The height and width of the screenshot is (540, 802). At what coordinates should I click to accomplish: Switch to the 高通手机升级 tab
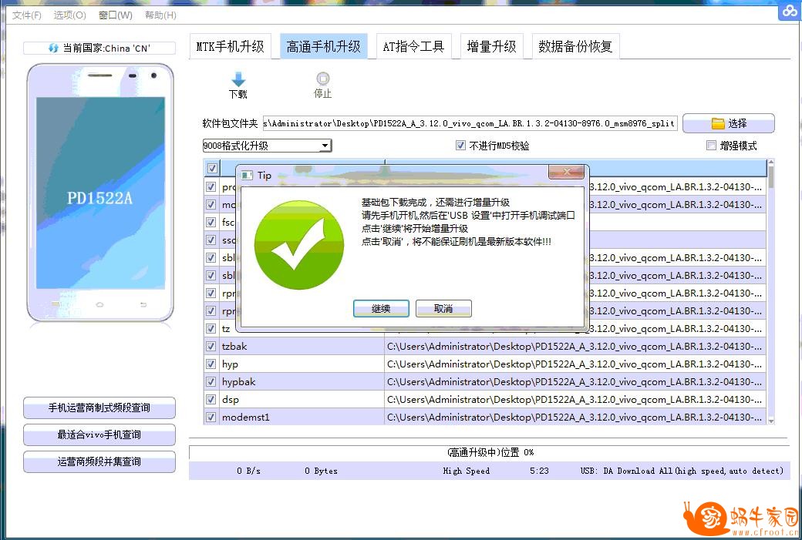pyautogui.click(x=323, y=46)
